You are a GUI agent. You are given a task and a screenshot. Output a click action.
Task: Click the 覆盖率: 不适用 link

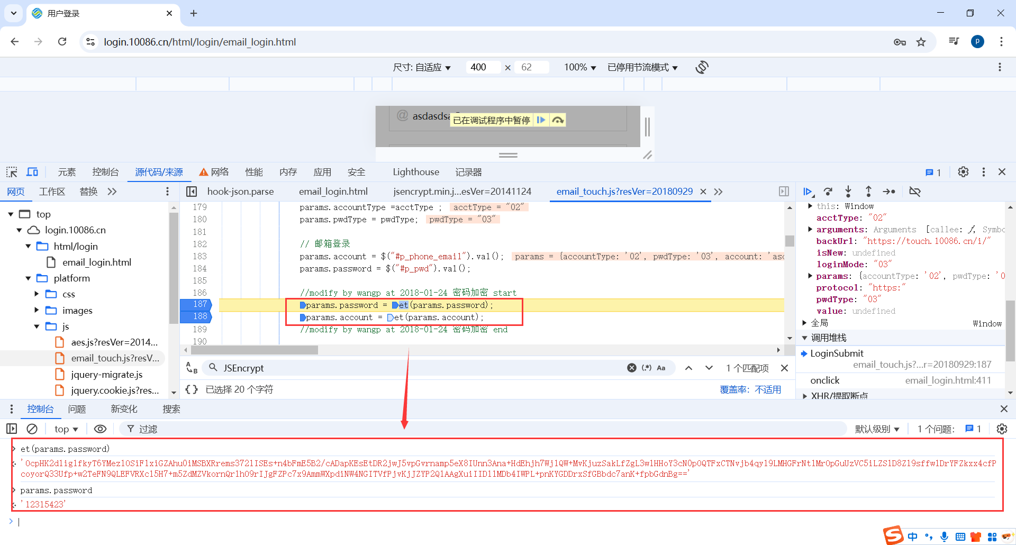tap(750, 389)
